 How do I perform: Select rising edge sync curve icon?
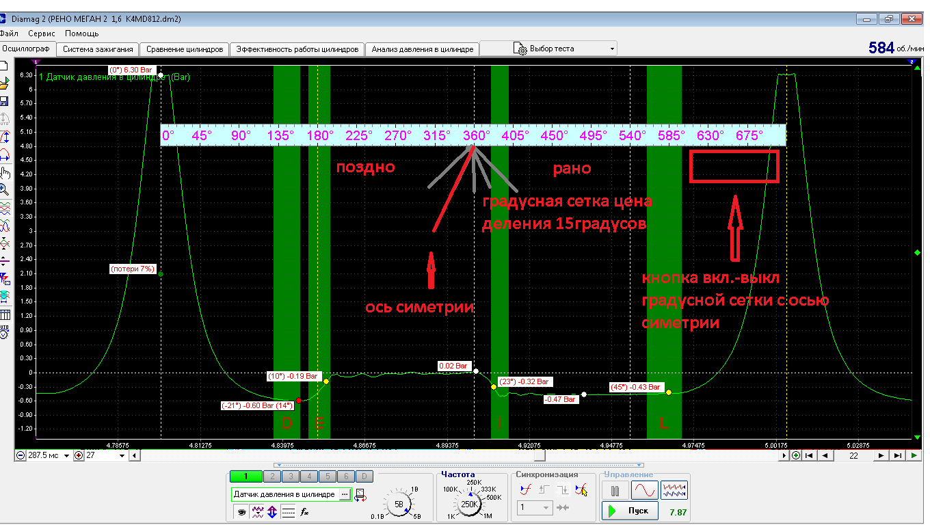[x=525, y=489]
